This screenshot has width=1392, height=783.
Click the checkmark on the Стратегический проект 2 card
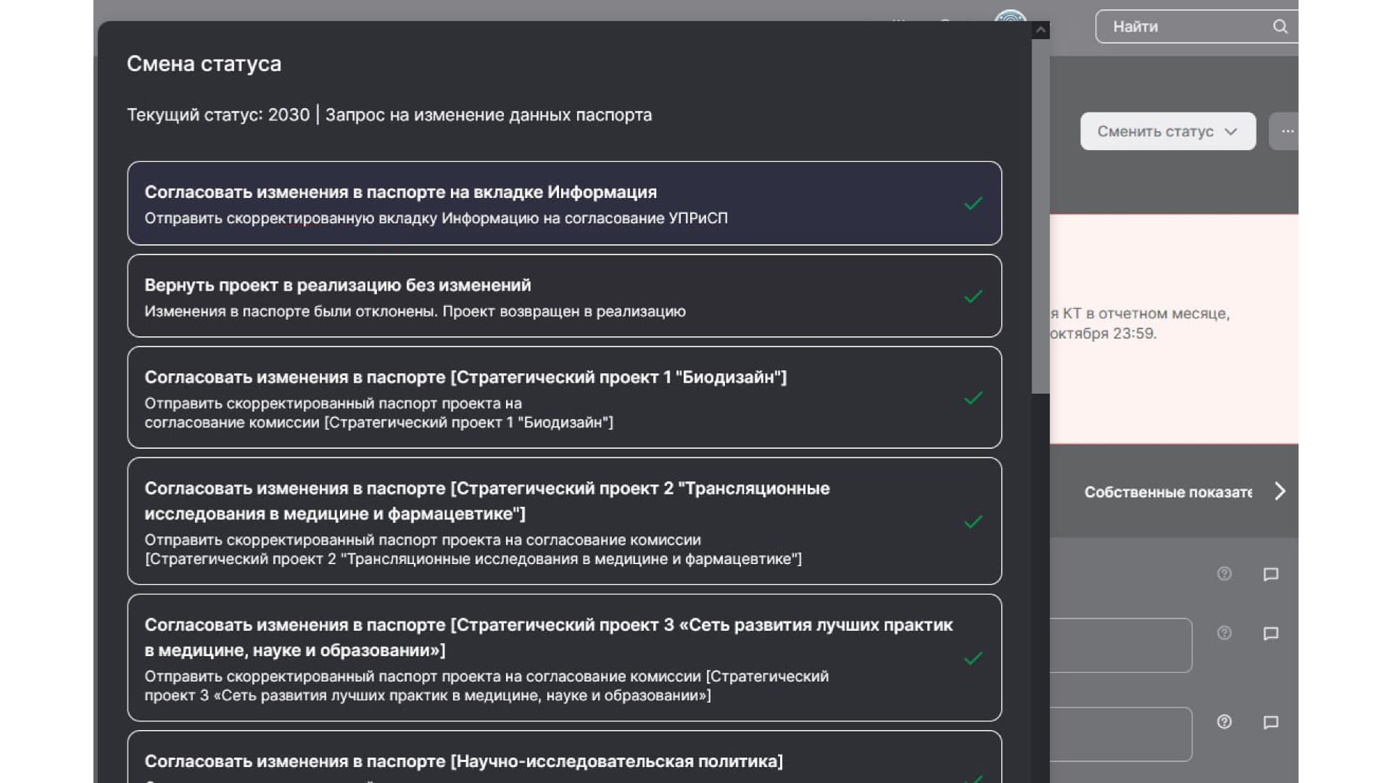pos(974,522)
